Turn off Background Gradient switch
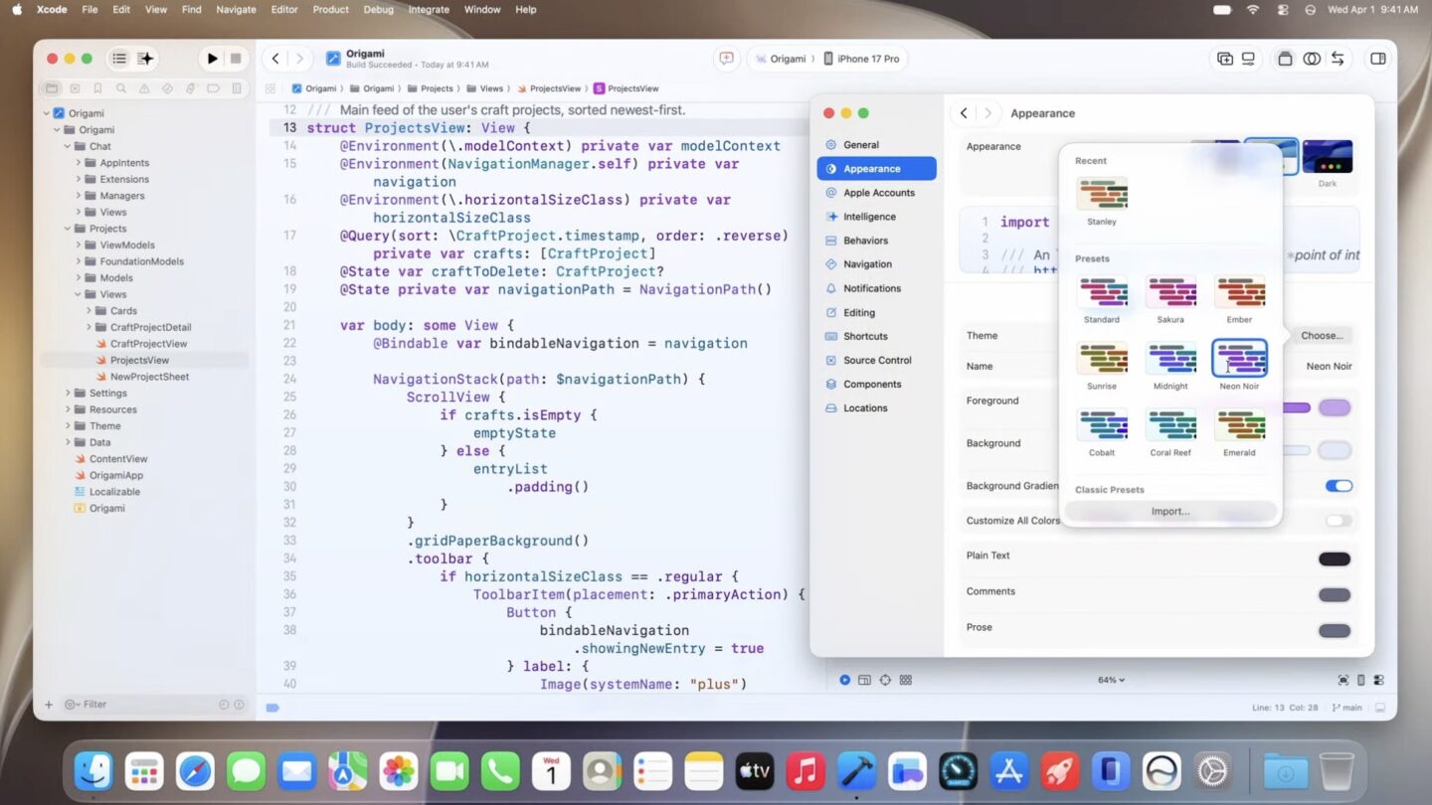Screen dimensions: 1432x805 pos(1339,486)
